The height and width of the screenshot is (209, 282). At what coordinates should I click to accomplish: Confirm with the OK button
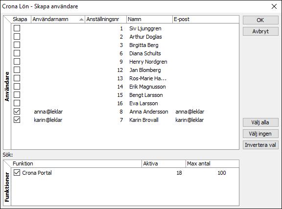pos(260,20)
